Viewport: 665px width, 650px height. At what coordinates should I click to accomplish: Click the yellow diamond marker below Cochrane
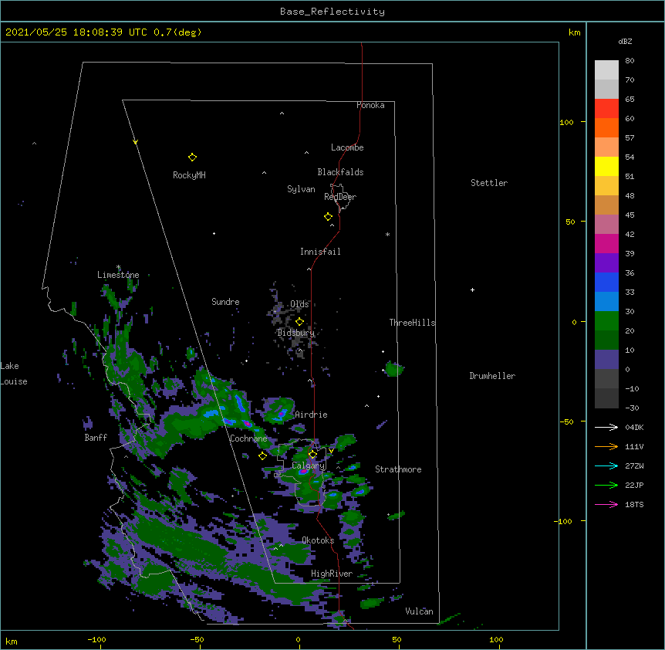[262, 455]
